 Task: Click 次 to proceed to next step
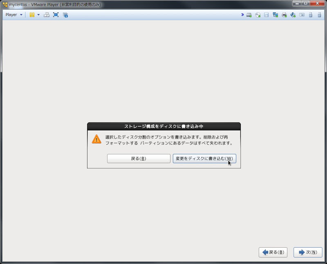pos(307,252)
